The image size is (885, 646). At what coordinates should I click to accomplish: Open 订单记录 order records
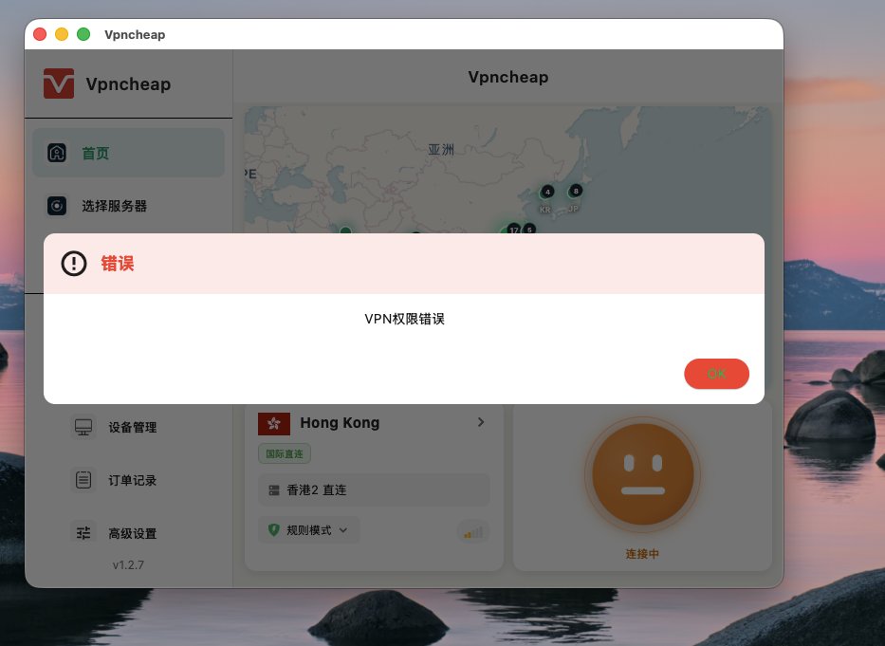pos(132,481)
